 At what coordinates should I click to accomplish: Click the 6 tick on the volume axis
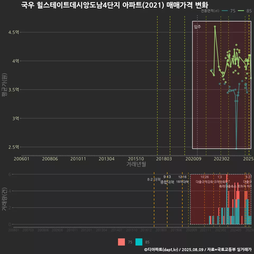coord(10,174)
